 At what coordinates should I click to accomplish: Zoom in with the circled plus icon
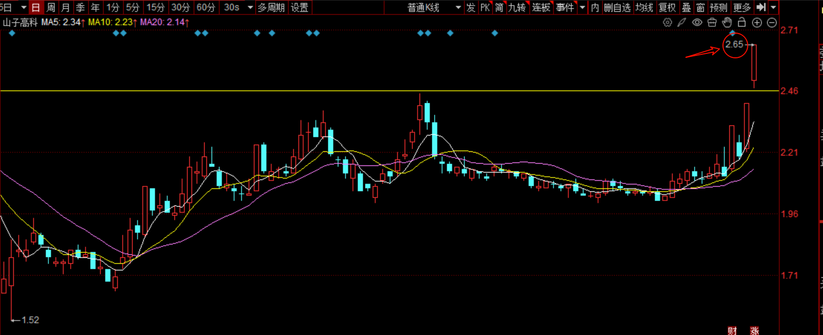(757, 22)
